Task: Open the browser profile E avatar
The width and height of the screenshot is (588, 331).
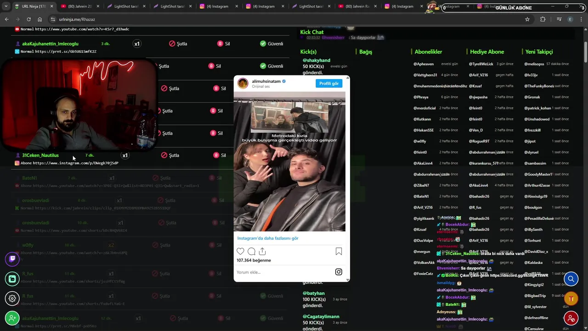Action: click(571, 19)
